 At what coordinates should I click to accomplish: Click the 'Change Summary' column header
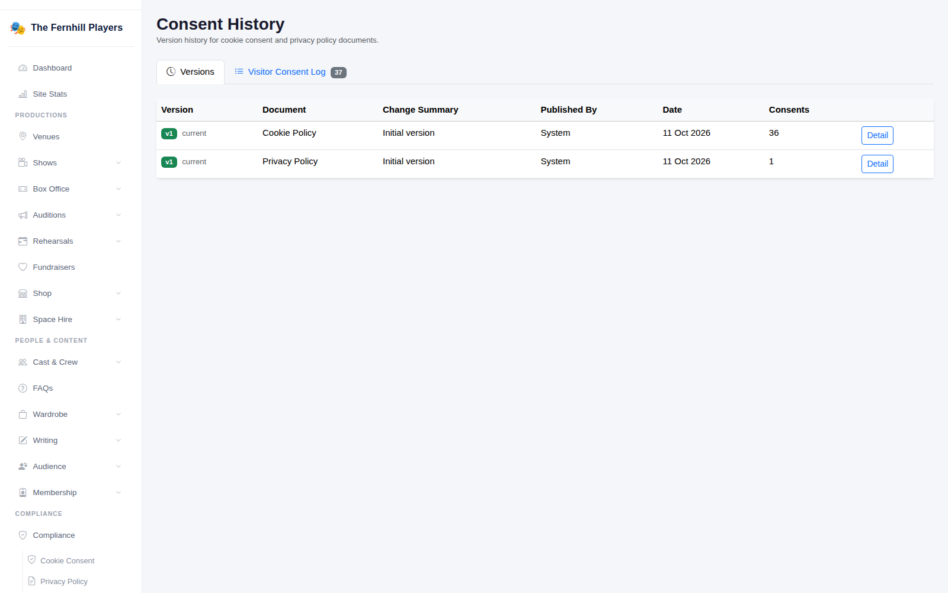tap(420, 110)
